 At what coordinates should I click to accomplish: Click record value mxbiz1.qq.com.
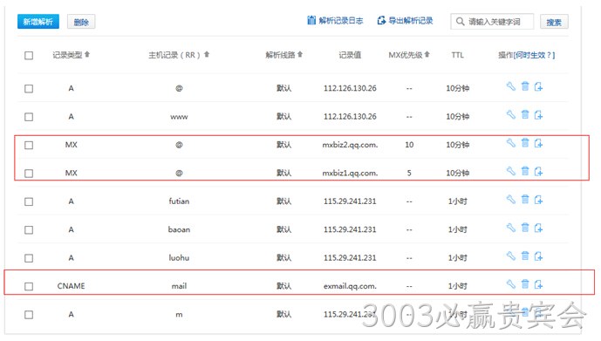pos(350,174)
